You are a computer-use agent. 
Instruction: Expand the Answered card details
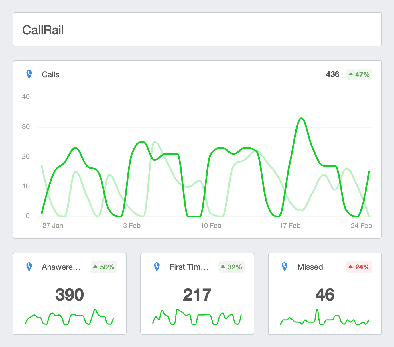(x=69, y=293)
